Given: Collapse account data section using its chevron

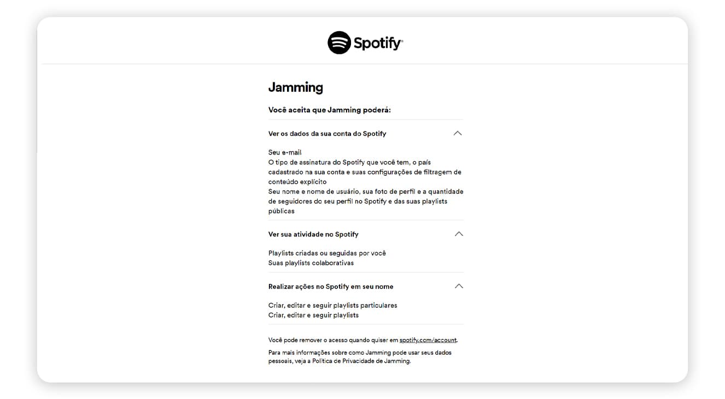Looking at the screenshot, I should click(458, 133).
